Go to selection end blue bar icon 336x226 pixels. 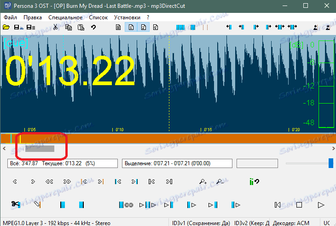point(134,182)
